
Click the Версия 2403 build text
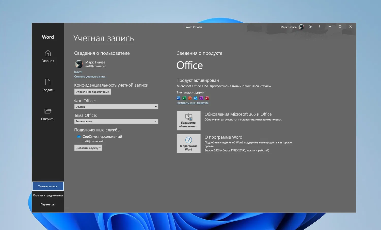[x=237, y=150]
